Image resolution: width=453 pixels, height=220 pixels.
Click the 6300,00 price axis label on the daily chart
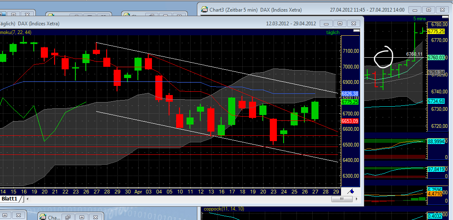pos(350,176)
